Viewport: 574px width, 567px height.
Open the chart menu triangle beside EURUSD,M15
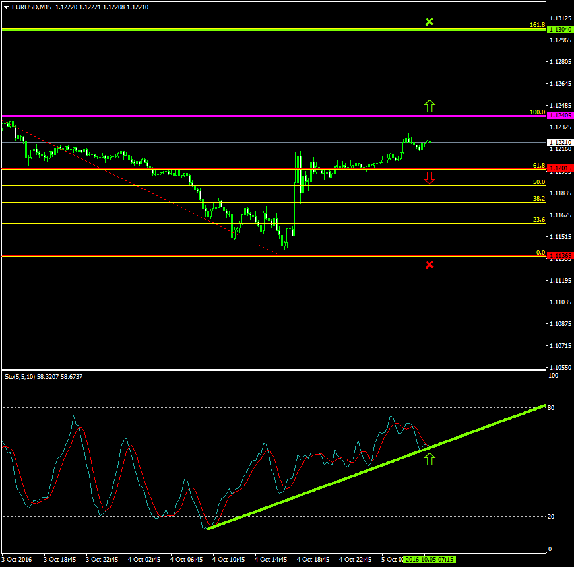(7, 7)
